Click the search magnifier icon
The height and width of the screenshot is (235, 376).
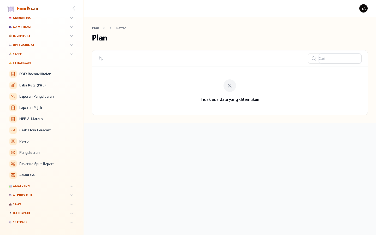(314, 58)
